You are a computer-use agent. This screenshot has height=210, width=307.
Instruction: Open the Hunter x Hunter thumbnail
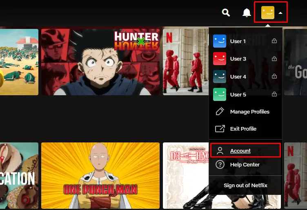(x=100, y=62)
